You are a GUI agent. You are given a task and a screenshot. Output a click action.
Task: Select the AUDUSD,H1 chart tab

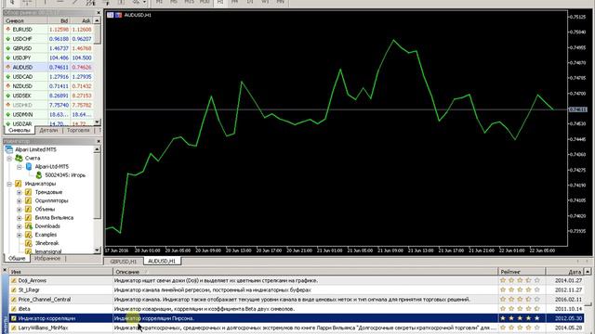click(x=162, y=262)
